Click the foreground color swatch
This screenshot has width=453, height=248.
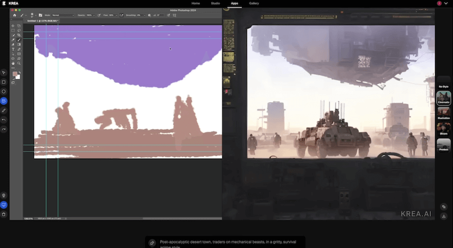[x=15, y=74]
